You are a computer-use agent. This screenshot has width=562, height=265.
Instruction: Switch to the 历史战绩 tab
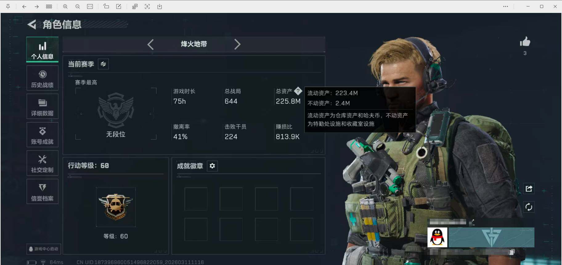[x=42, y=78]
